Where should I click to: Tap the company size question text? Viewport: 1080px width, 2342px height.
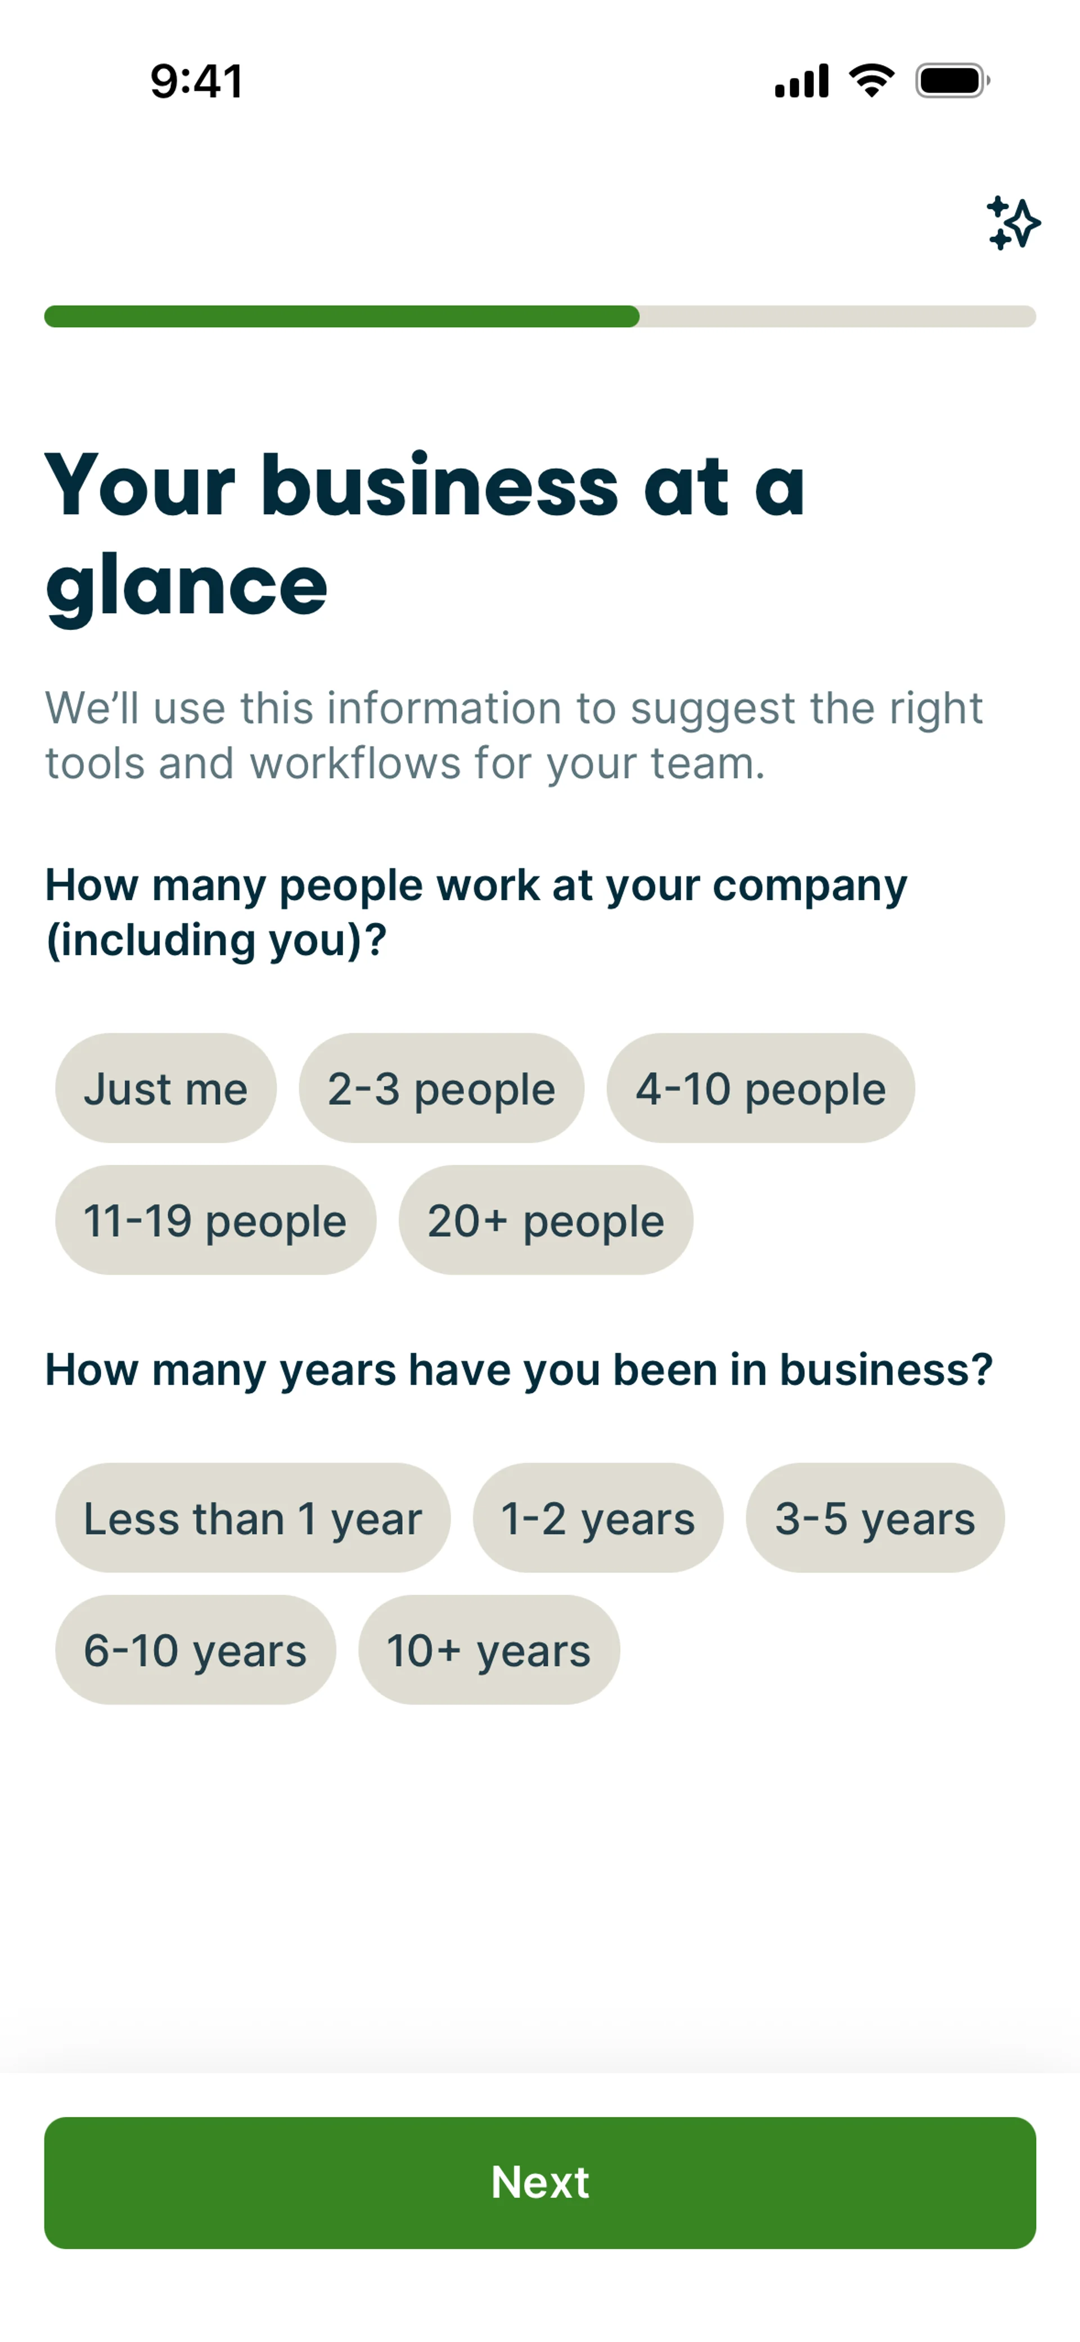pos(476,912)
